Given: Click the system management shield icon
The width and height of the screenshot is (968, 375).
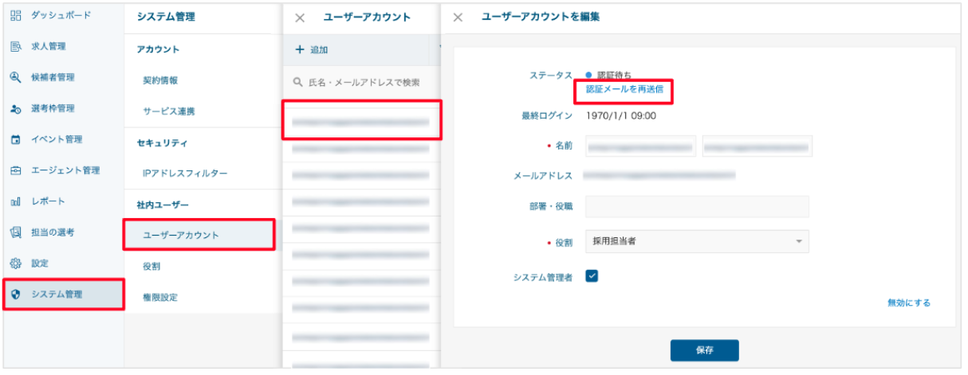Looking at the screenshot, I should click(x=15, y=295).
